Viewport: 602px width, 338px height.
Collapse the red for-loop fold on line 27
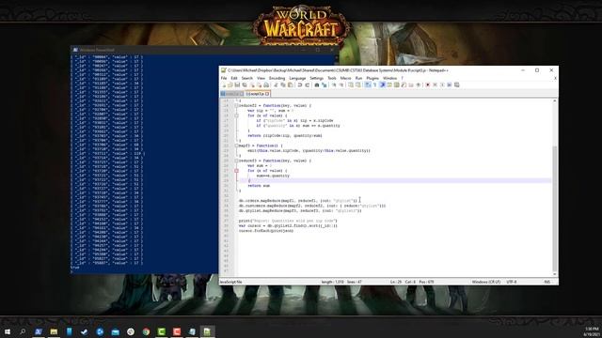click(x=236, y=171)
